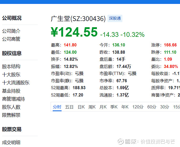
Task: Click the price change -14.33 -10.32%
Action: point(122,34)
